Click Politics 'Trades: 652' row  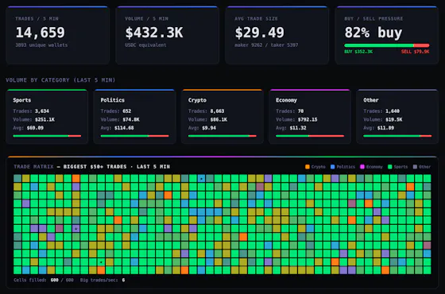point(116,111)
